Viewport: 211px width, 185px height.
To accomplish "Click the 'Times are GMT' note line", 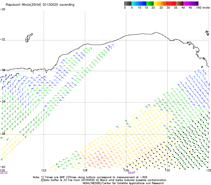I will pyautogui.click(x=90, y=177).
